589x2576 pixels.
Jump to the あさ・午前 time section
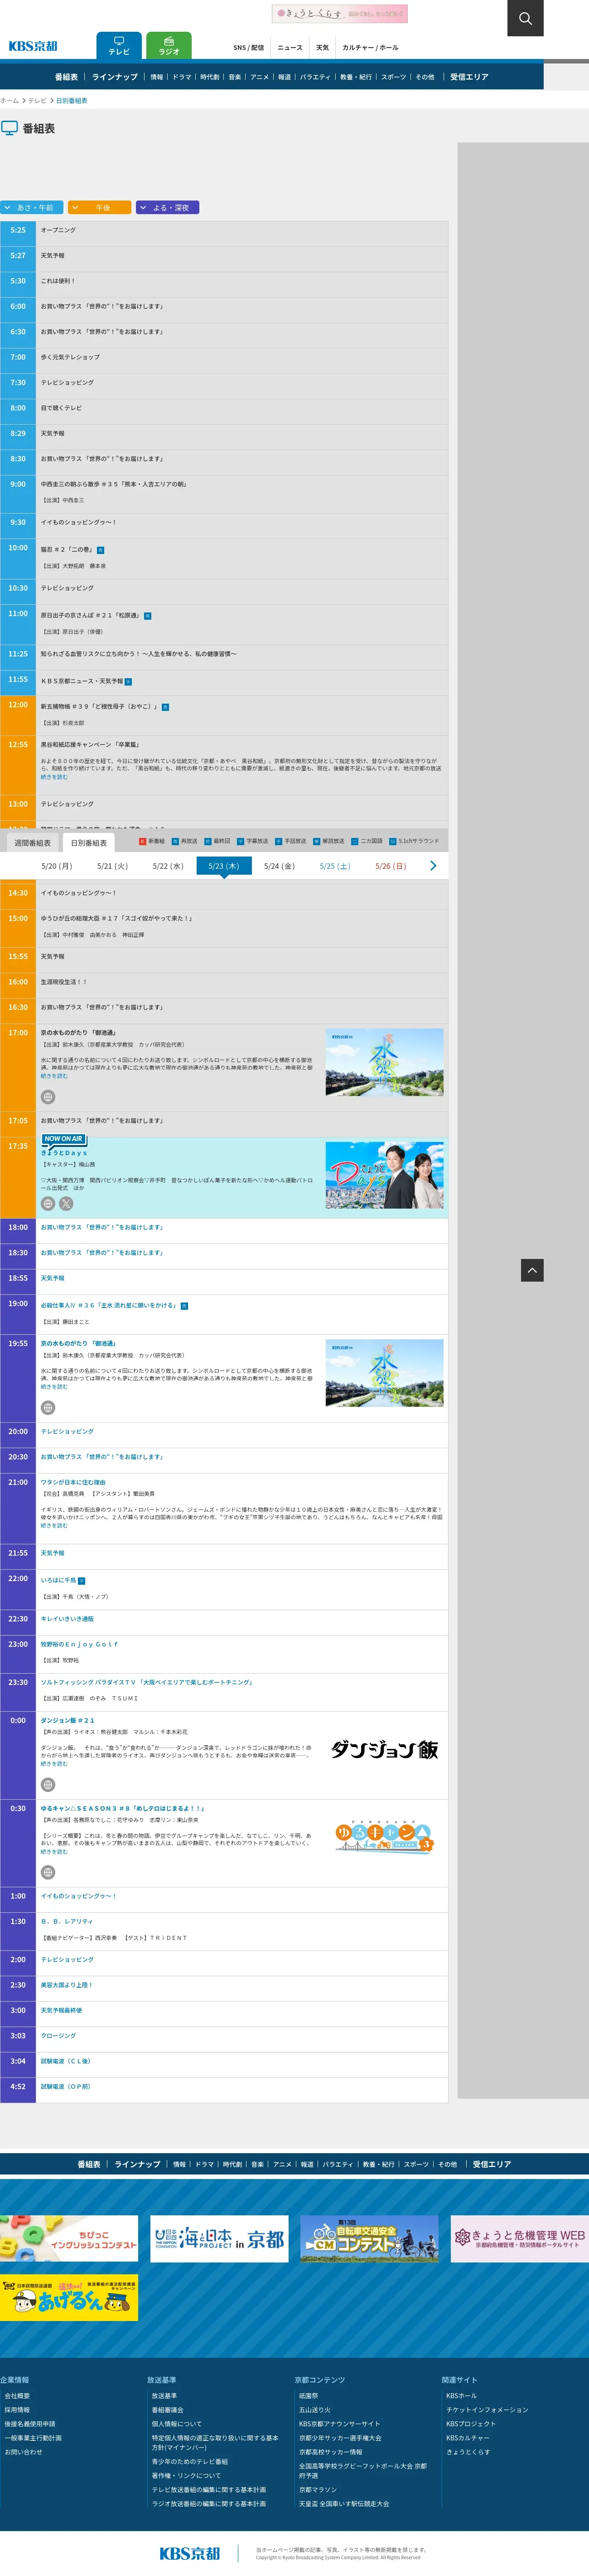pos(32,208)
